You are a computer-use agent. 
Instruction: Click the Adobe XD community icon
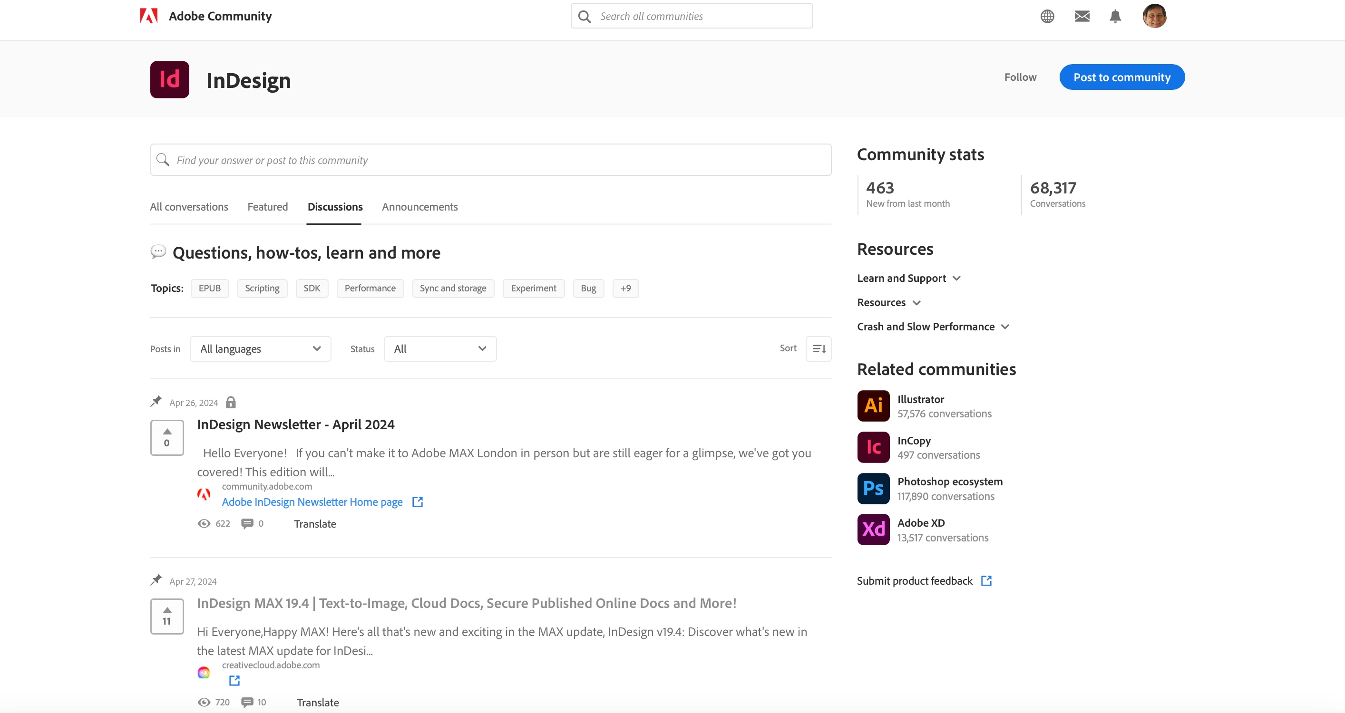[x=873, y=529]
